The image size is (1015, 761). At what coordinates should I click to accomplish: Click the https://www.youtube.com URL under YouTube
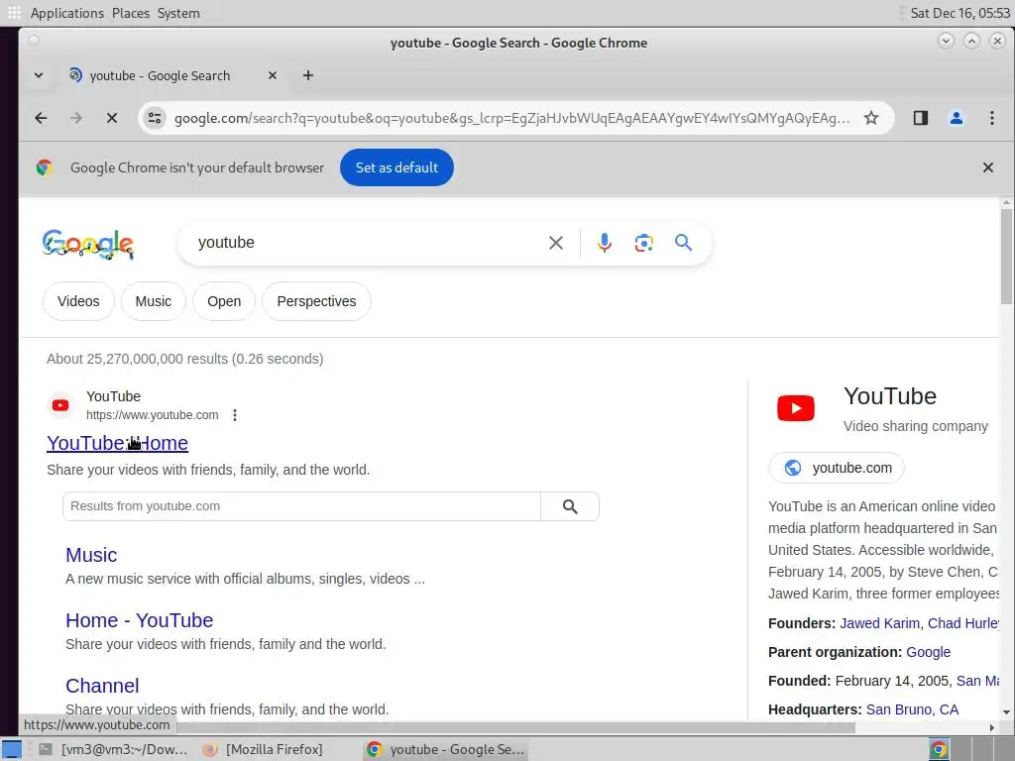tap(152, 415)
